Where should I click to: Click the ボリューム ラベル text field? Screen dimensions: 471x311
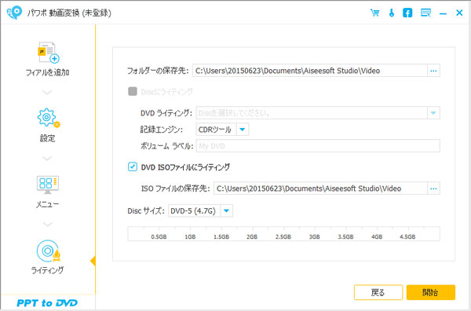pos(318,146)
